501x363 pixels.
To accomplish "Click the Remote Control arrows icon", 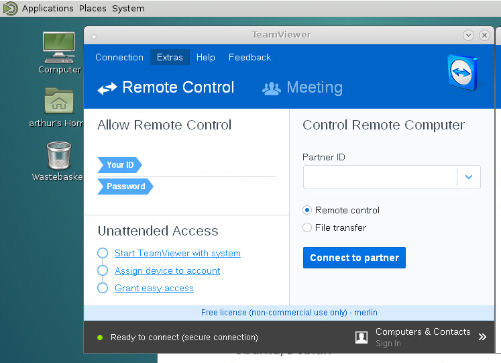I will click(x=107, y=88).
